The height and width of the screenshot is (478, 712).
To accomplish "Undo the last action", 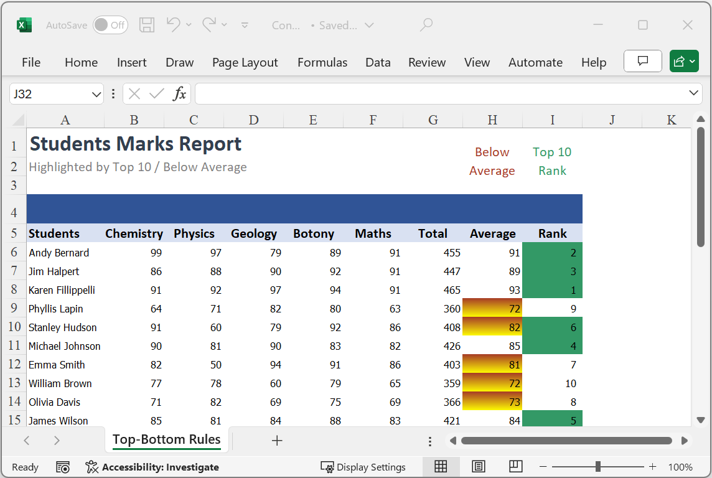I will [x=173, y=24].
